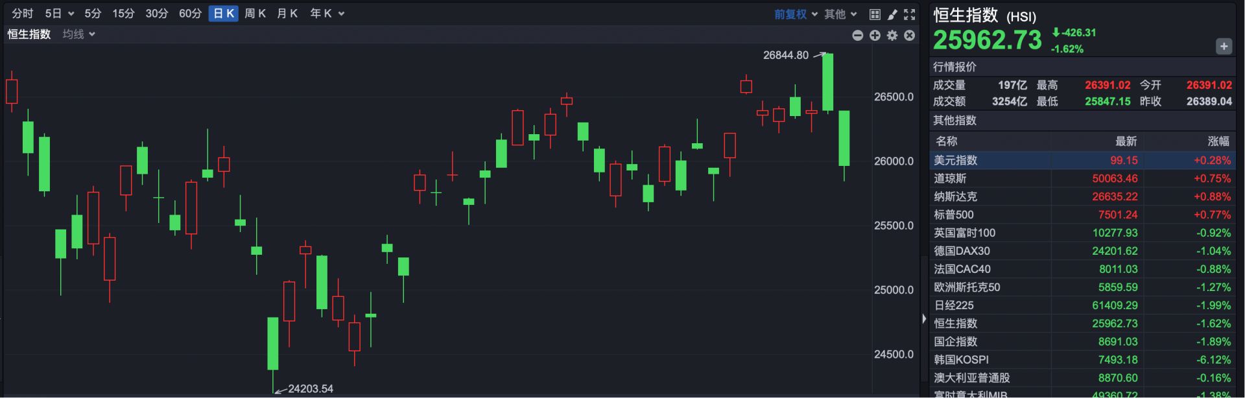Image resolution: width=1245 pixels, height=398 pixels.
Task: Select the 日K daily candlestick tab
Action: tap(224, 14)
